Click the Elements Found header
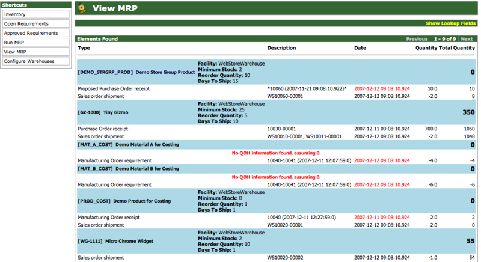This screenshot has width=481, height=262. pos(97,39)
